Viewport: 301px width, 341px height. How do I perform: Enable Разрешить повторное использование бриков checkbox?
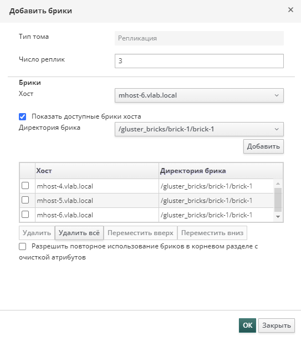click(x=22, y=247)
